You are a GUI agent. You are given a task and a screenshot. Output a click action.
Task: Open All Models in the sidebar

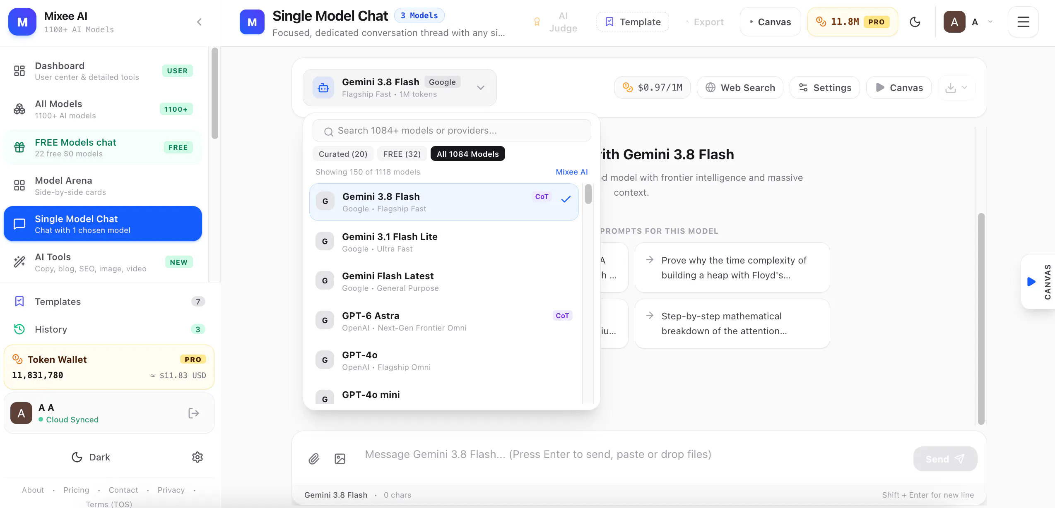tap(103, 110)
